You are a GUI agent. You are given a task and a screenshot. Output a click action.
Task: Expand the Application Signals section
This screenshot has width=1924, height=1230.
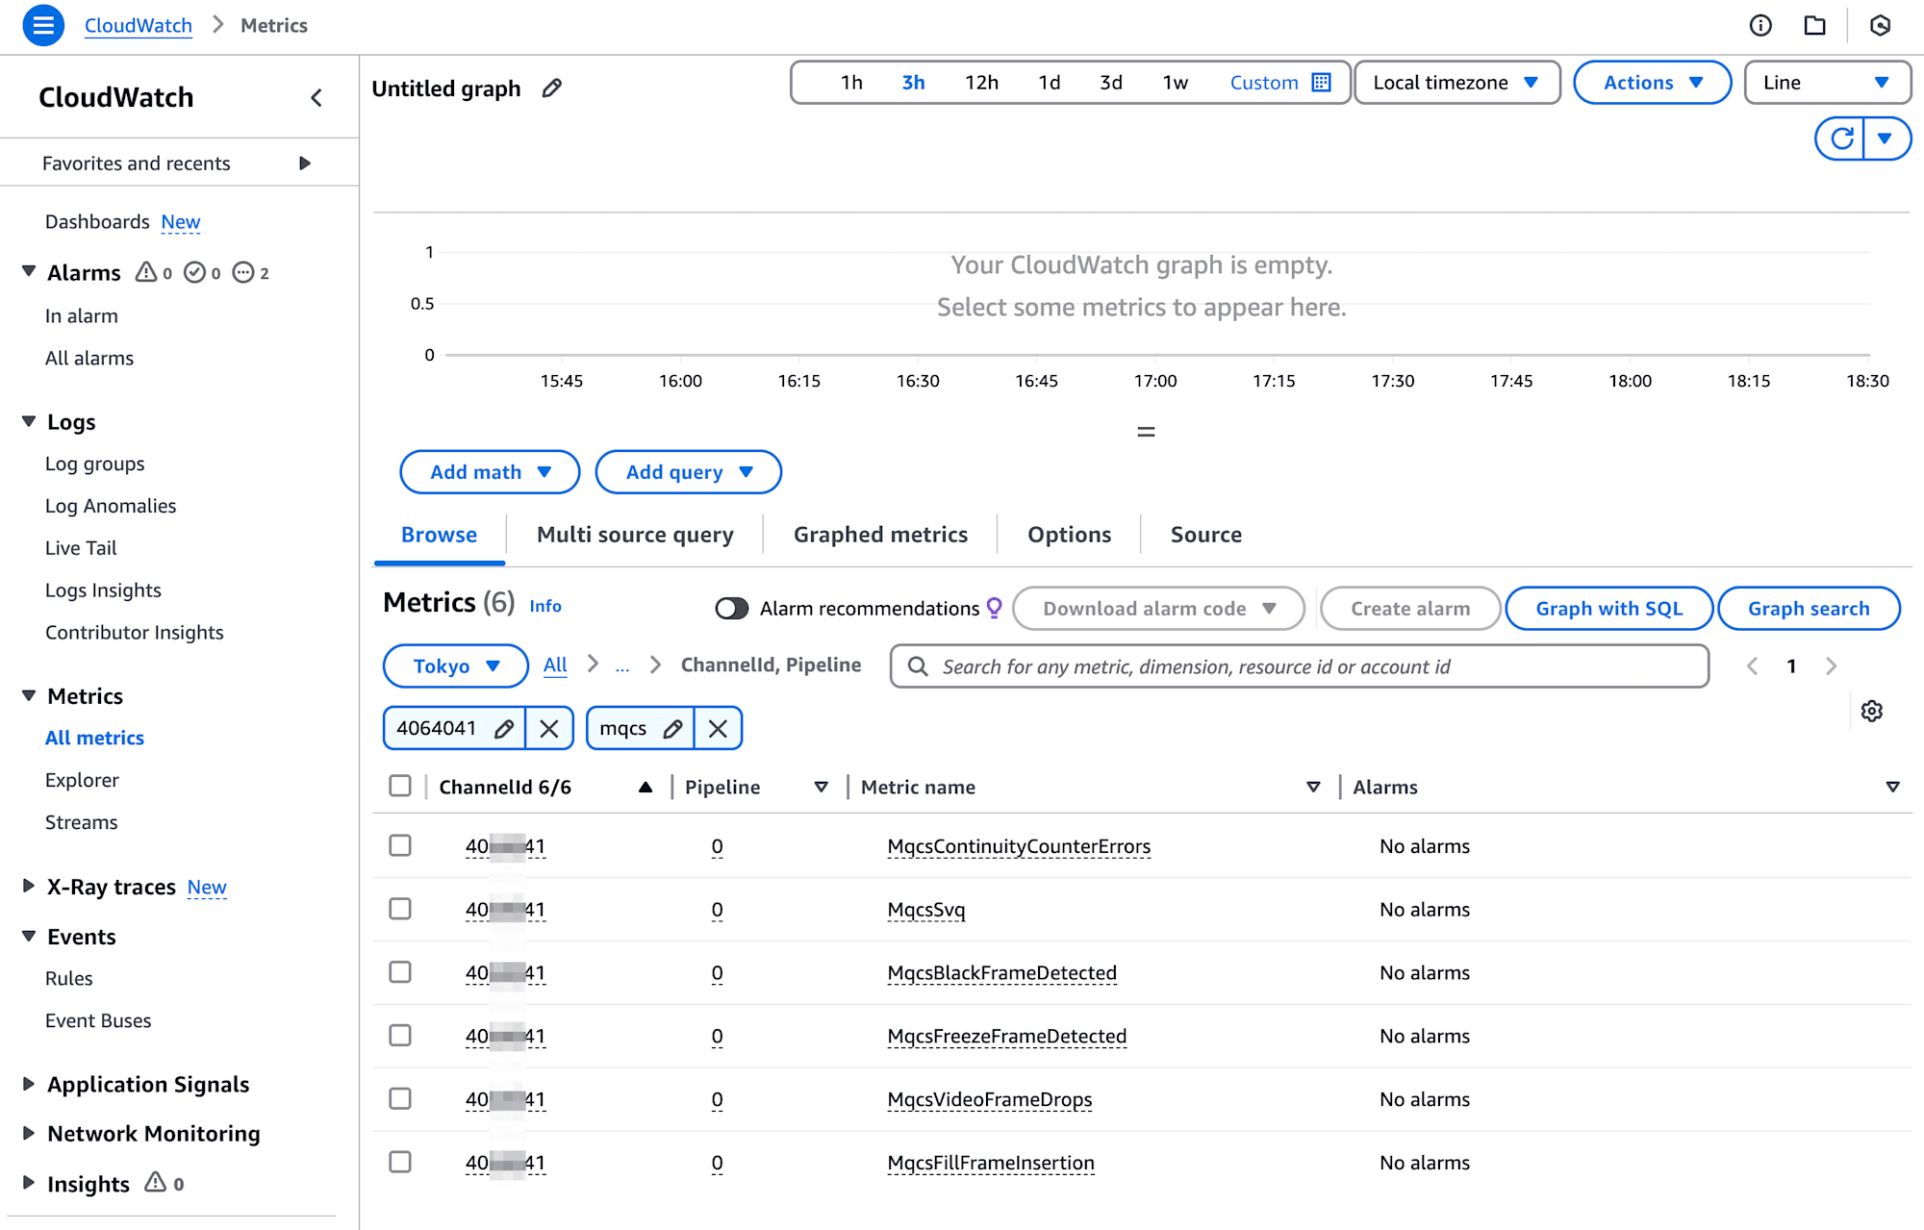pyautogui.click(x=29, y=1084)
